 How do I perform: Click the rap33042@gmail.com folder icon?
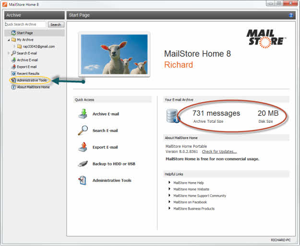[19, 46]
